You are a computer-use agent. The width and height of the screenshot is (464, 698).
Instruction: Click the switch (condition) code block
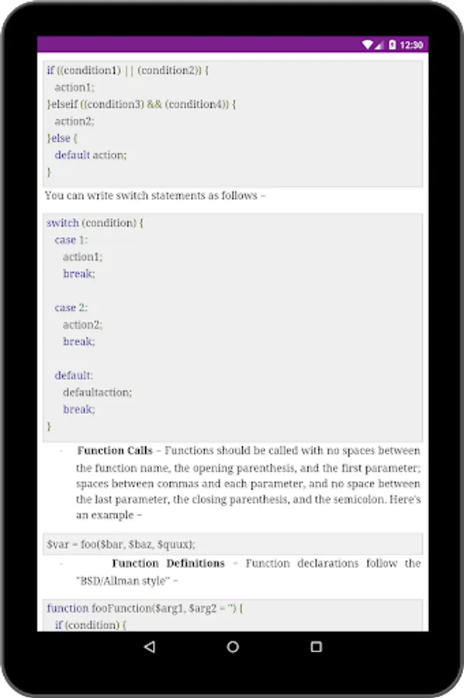pos(233,327)
